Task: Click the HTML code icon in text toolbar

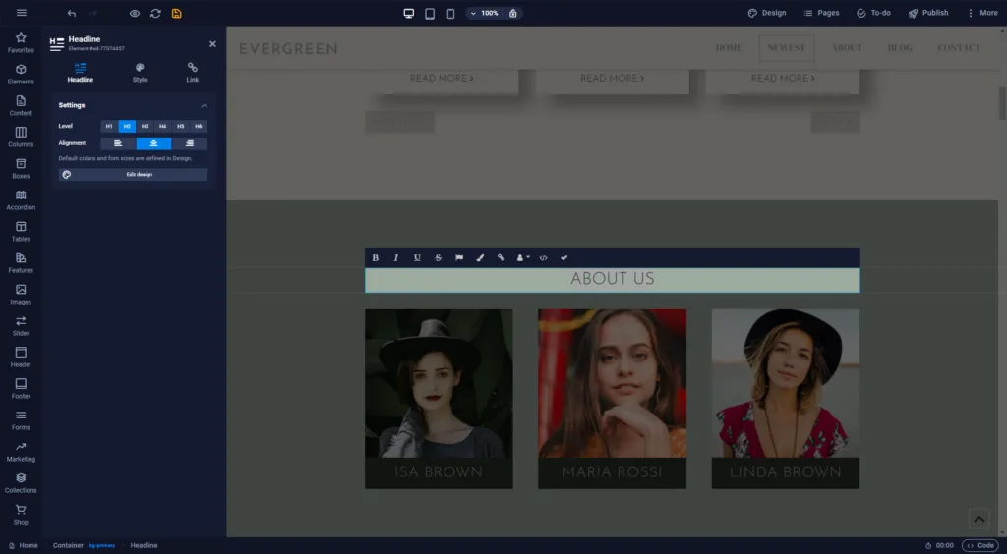Action: (543, 257)
